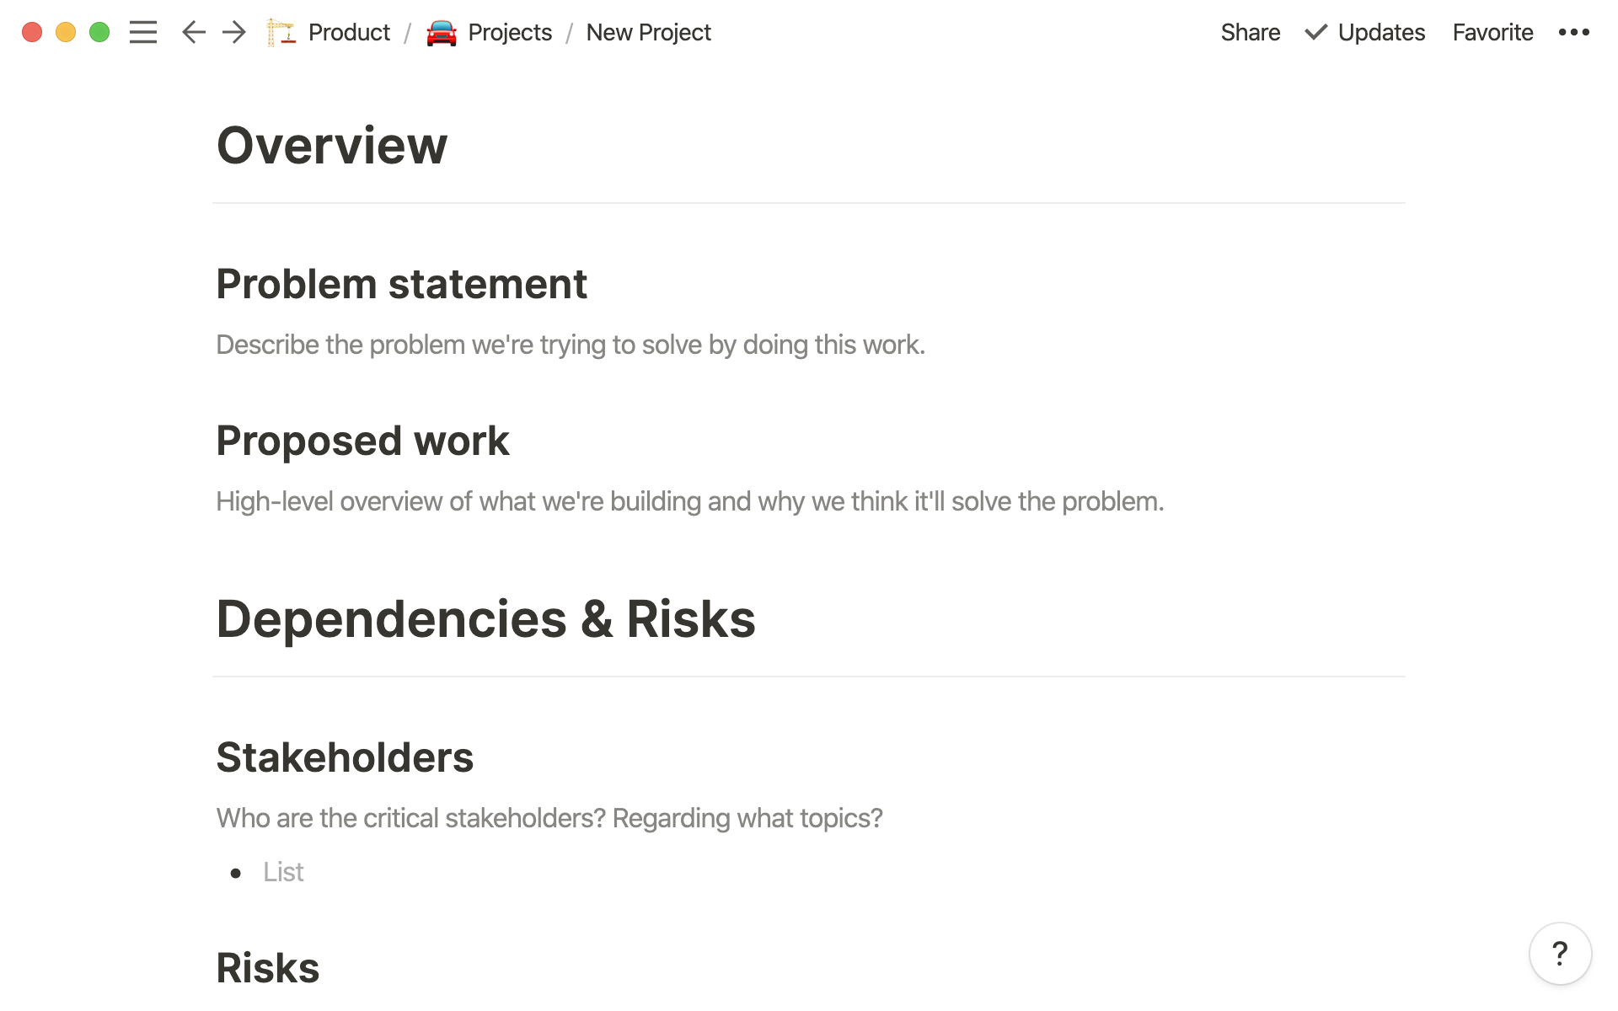This screenshot has width=1618, height=1011.
Task: Expand the Risks section below Stakeholders
Action: (x=267, y=966)
